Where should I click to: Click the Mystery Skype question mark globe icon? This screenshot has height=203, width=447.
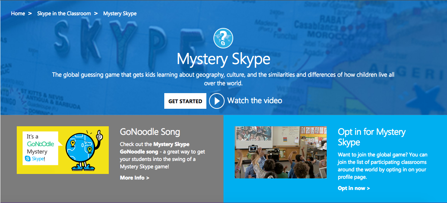223,39
